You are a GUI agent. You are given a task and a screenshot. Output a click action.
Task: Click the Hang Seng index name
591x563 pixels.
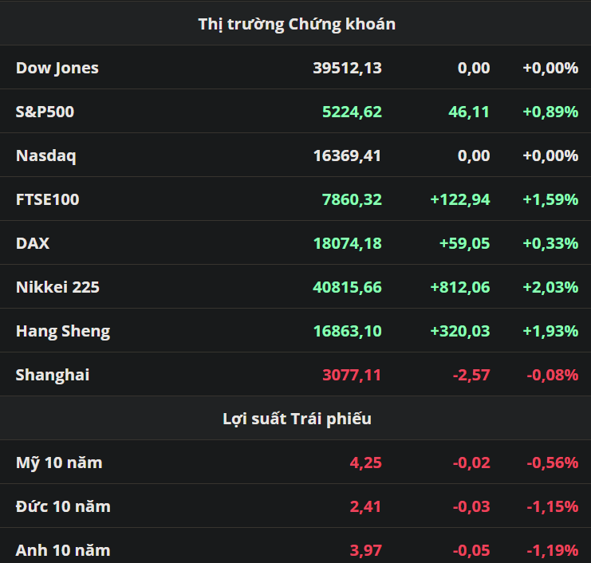coord(63,331)
